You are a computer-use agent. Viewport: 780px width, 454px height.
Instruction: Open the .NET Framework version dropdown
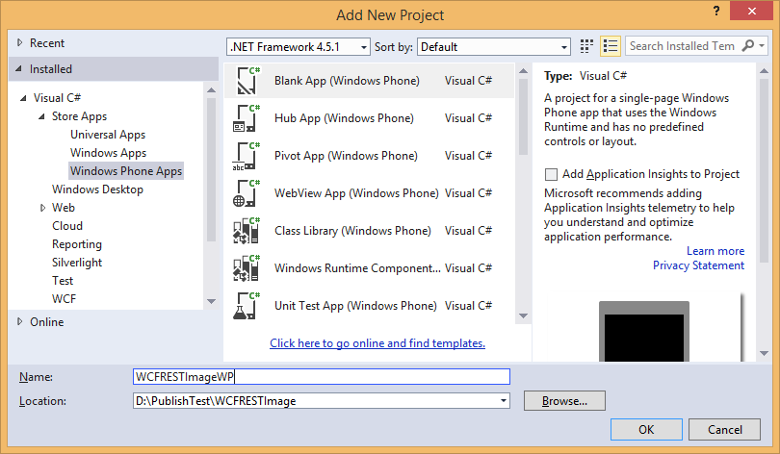click(x=364, y=47)
